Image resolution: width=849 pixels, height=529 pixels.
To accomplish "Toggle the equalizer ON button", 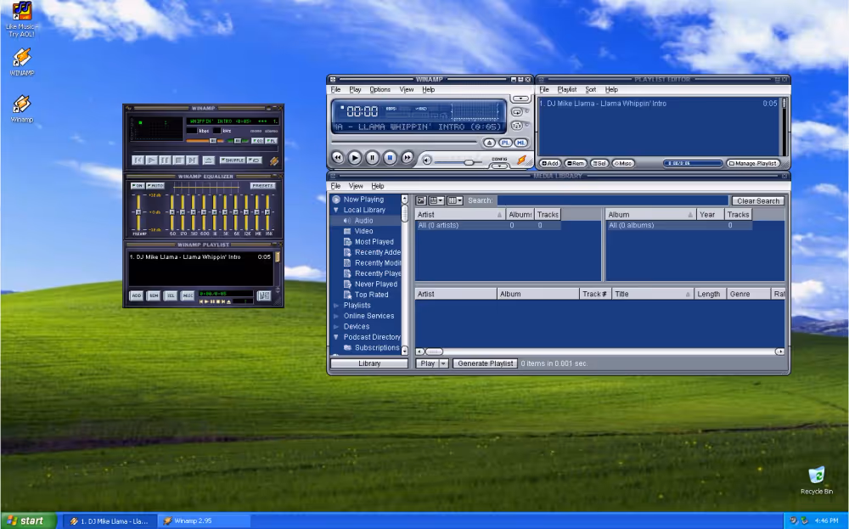I will click(137, 185).
